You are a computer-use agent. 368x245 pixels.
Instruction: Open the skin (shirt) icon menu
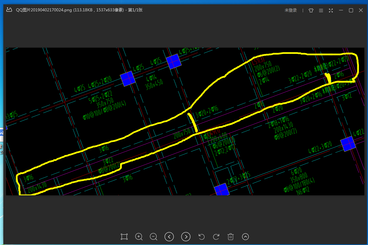pyautogui.click(x=311, y=10)
